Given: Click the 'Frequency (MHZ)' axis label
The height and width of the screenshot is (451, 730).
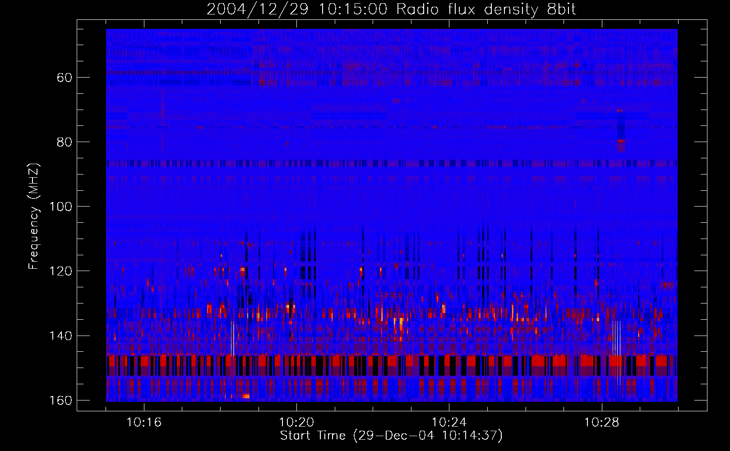Looking at the screenshot, I should click(34, 216).
